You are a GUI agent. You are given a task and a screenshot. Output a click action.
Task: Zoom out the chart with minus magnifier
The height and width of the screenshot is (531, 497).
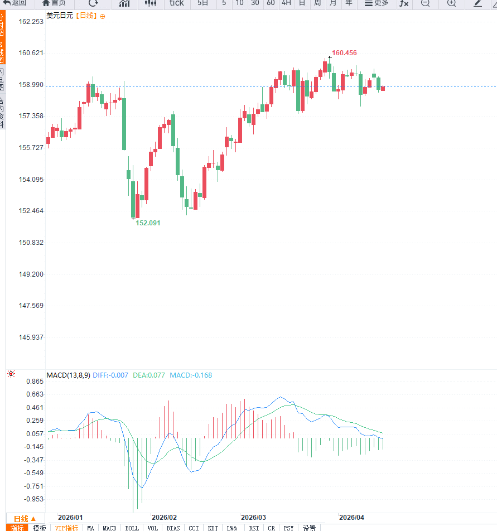425,3
